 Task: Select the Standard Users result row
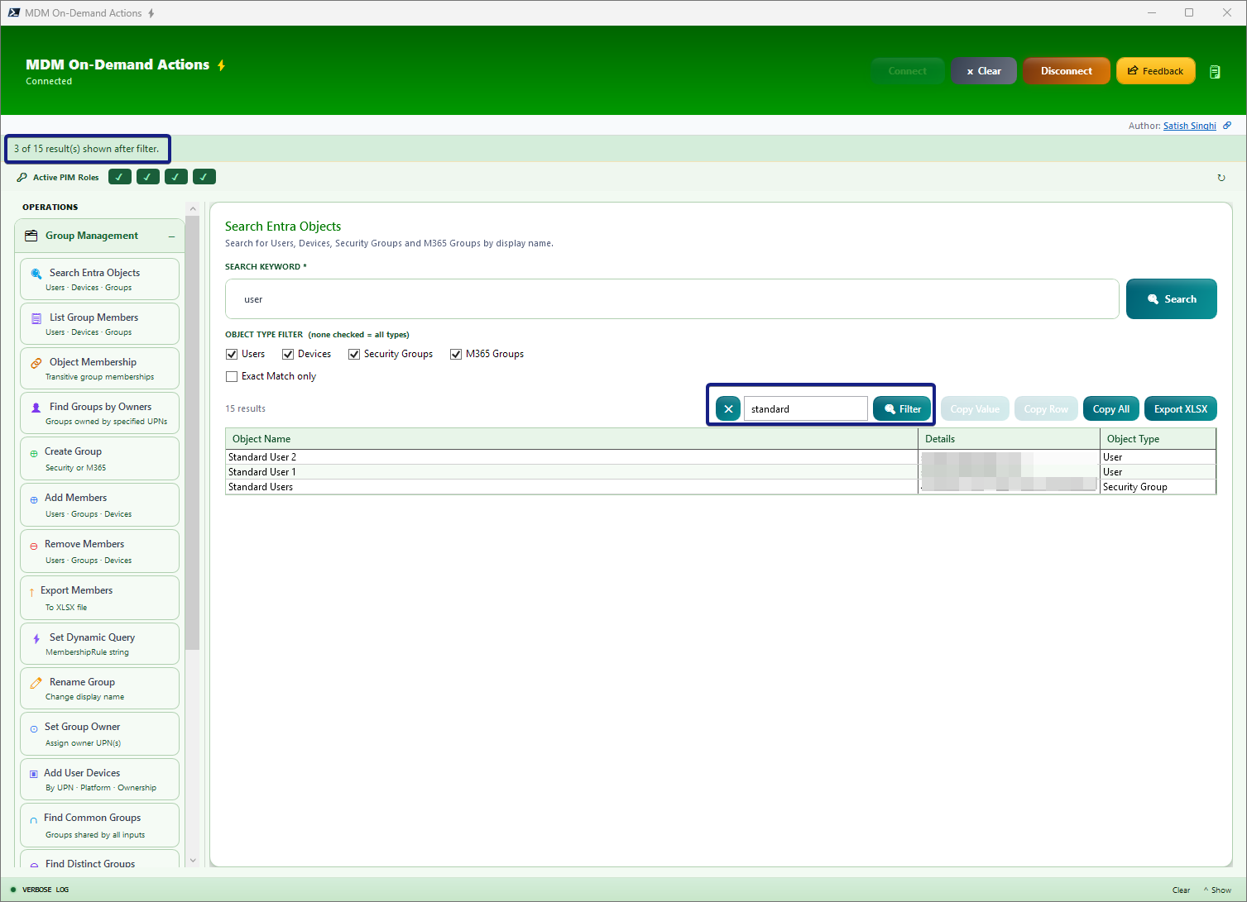point(571,487)
